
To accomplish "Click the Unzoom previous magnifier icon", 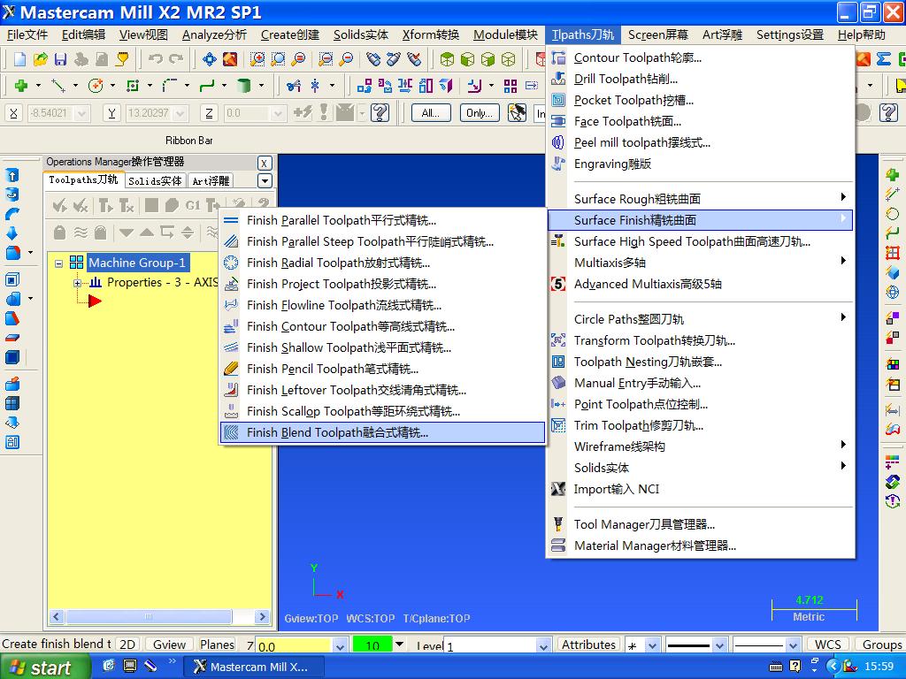I will [326, 59].
